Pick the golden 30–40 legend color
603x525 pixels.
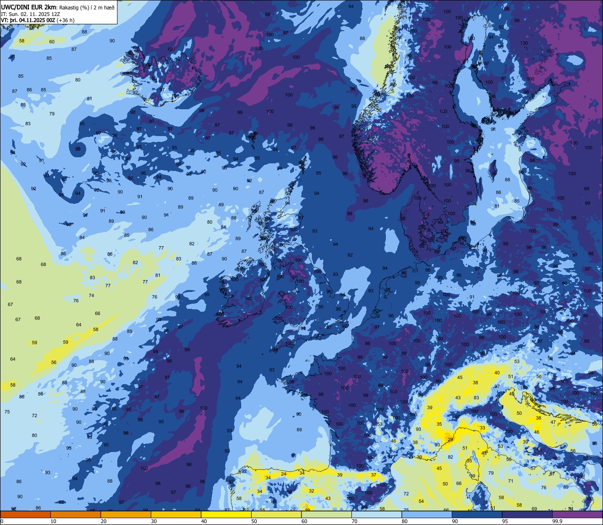coord(176,514)
